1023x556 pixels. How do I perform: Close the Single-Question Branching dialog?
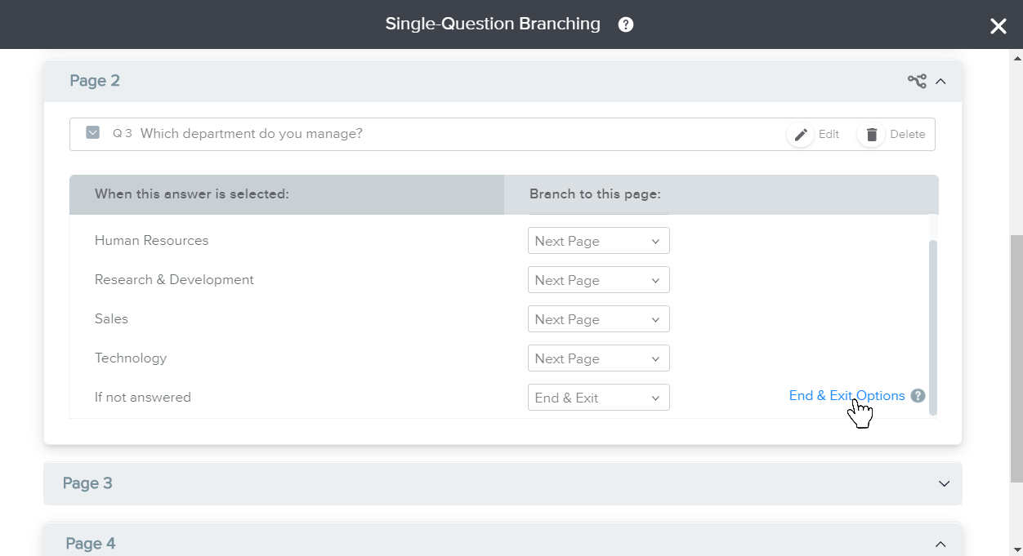point(998,26)
